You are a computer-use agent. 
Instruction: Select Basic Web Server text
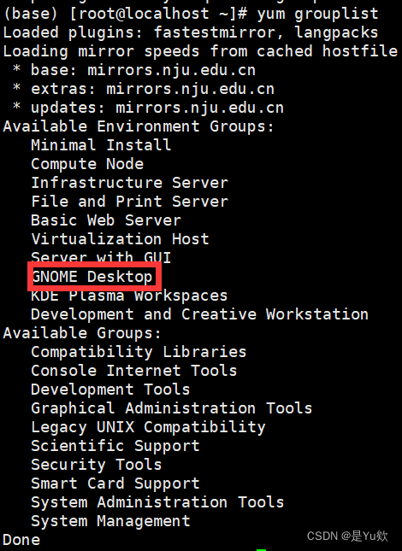point(106,220)
